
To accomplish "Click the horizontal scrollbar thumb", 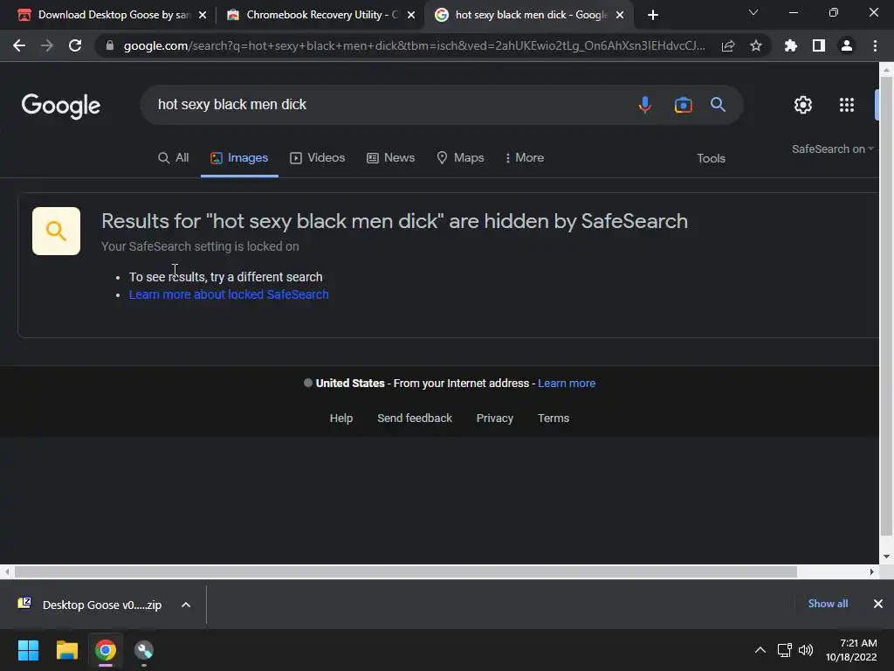I will [405, 571].
